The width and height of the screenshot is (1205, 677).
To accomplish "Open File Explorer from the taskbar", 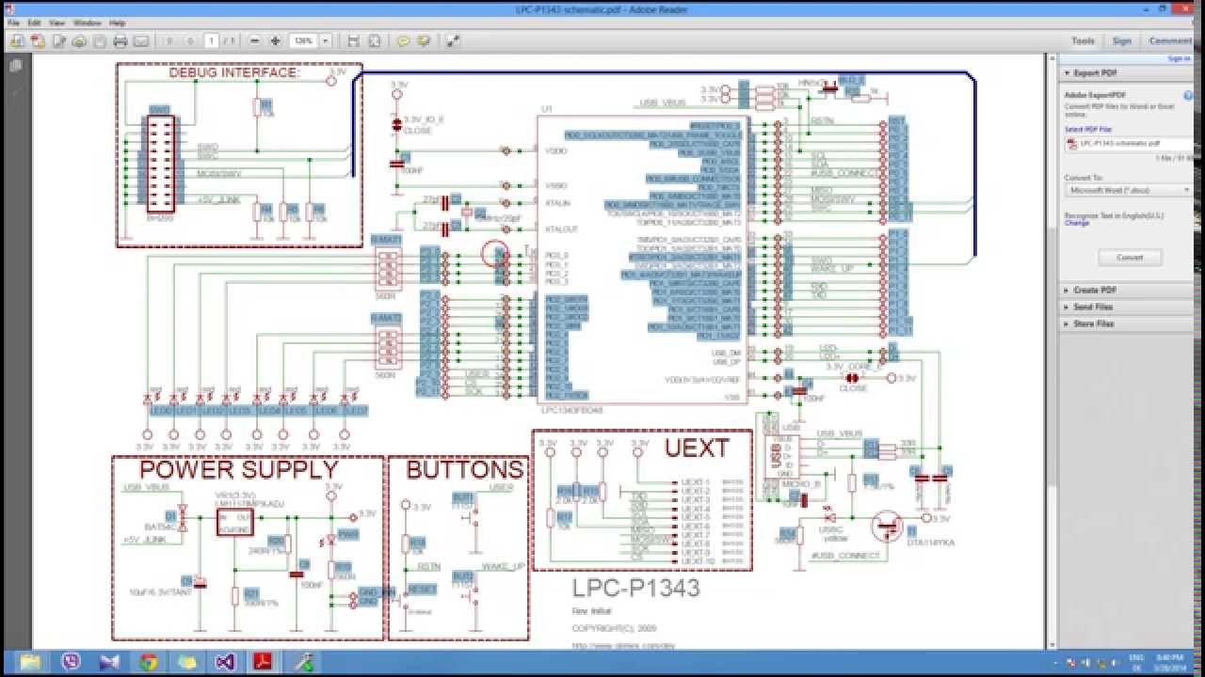I will [x=31, y=662].
